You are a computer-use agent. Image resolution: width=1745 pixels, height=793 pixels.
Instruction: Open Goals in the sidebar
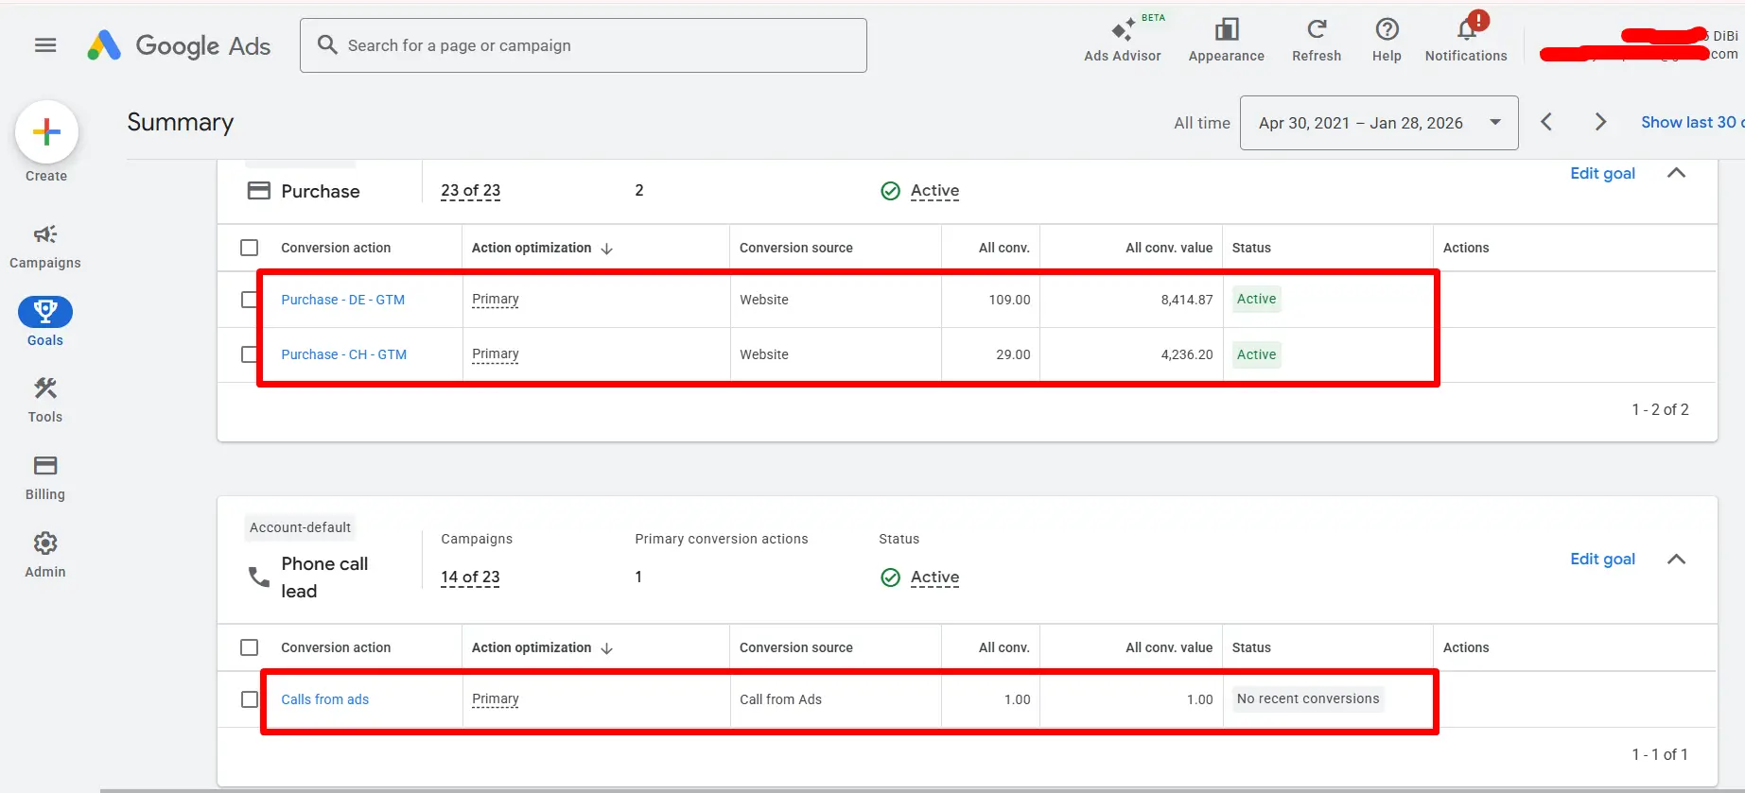pyautogui.click(x=45, y=322)
